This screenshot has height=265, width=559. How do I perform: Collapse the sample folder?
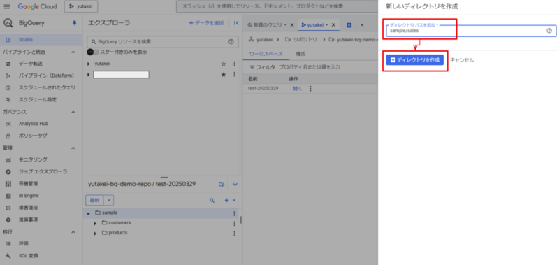[89, 213]
